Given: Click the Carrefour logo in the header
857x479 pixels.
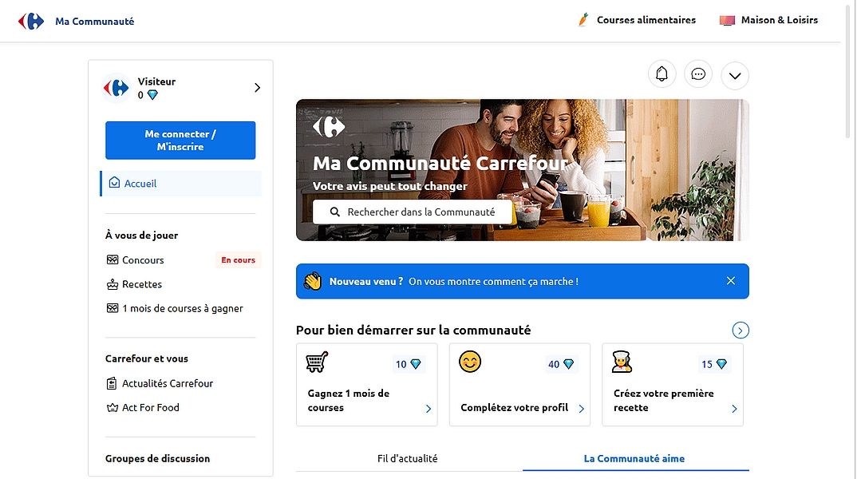Looking at the screenshot, I should point(31,21).
